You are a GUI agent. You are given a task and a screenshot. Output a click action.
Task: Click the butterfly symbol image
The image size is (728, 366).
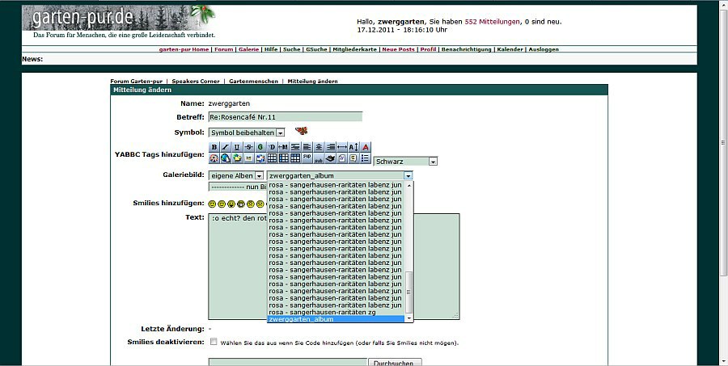click(302, 131)
